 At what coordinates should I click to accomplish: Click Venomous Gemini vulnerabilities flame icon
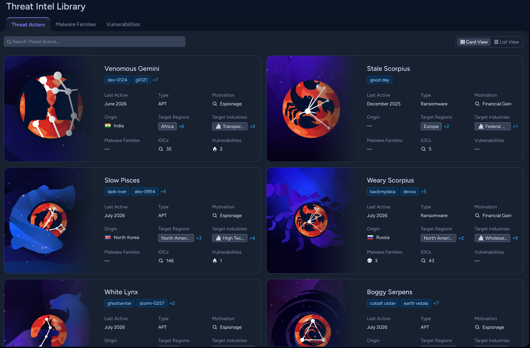(x=215, y=149)
